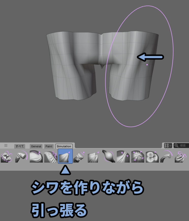189x221 pixels.
Task: Expand the asset shelf display settings dropdown
Action: (168, 146)
